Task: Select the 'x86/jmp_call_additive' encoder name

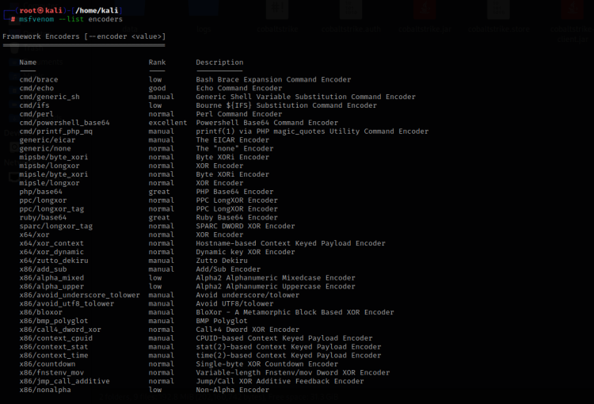Action: (x=64, y=381)
